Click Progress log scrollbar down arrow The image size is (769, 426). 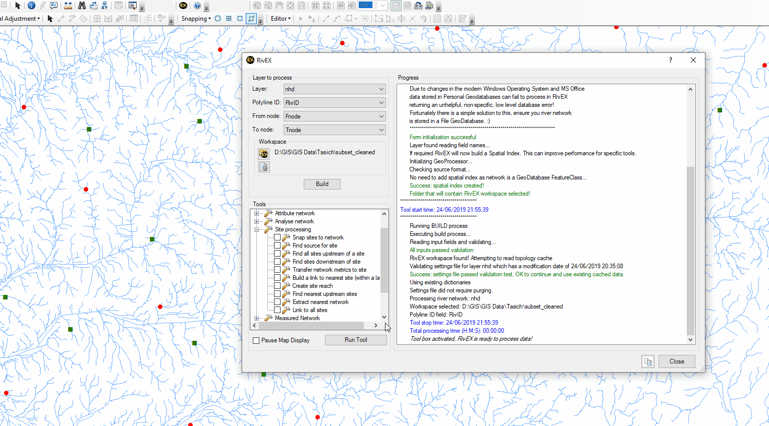pos(690,340)
